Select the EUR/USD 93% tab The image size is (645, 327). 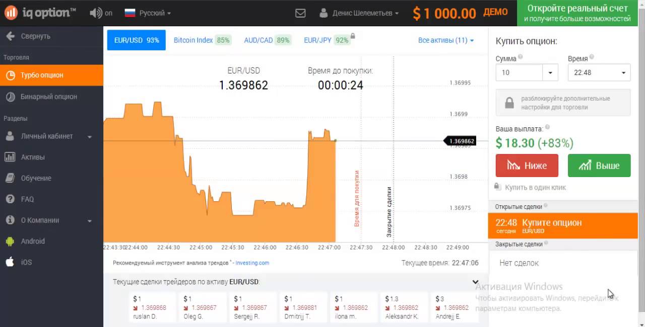click(x=136, y=40)
